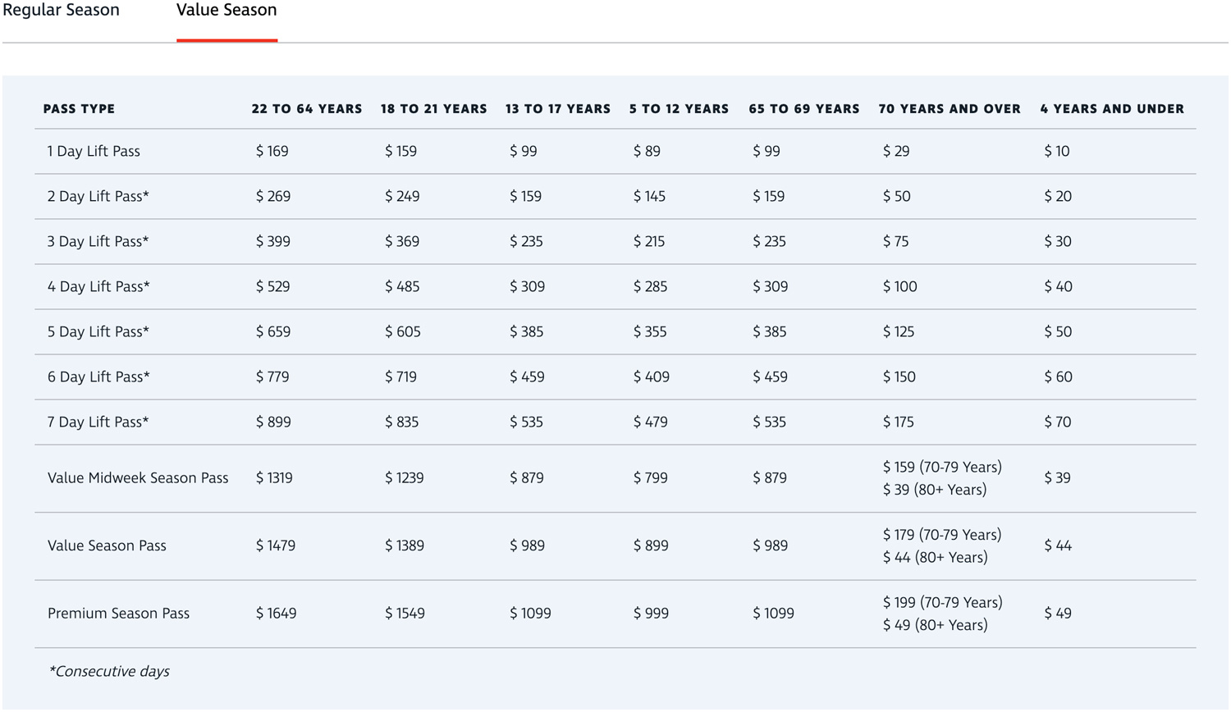The height and width of the screenshot is (712, 1231).
Task: Select the 3 Day Lift Pass row label
Action: 98,242
